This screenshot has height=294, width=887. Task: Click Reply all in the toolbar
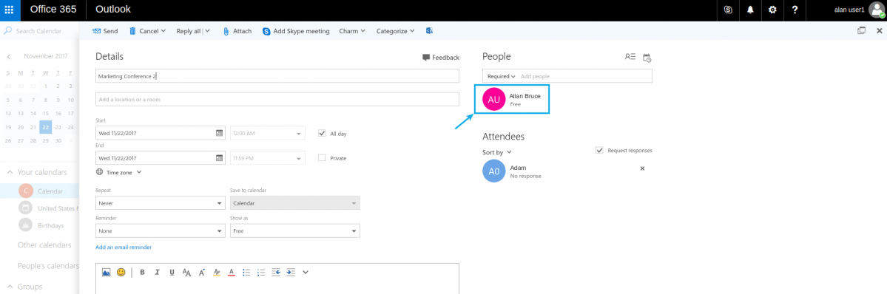[x=189, y=31]
